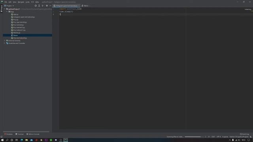Open the Navigate menu
This screenshot has height=142, width=253.
pos(21,2)
